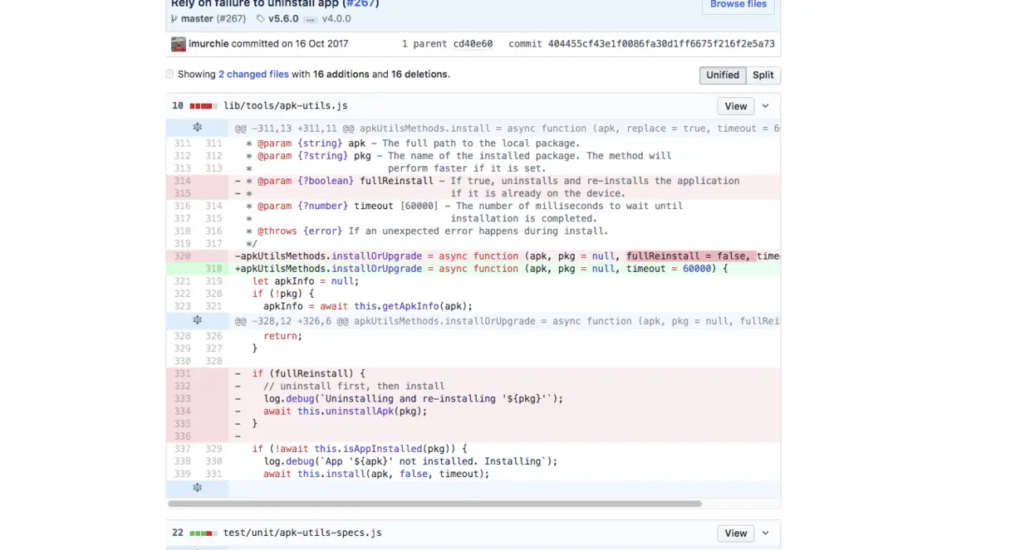Click the 'let apkInfo = null;' line

click(504, 281)
